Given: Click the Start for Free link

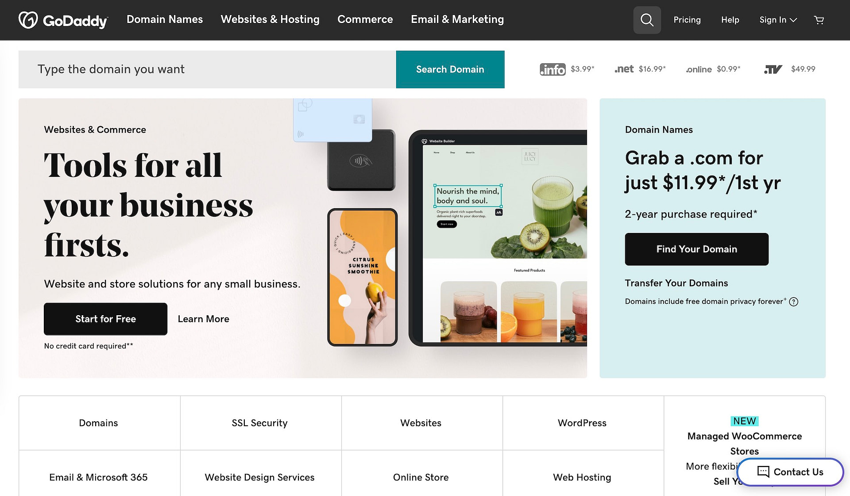Looking at the screenshot, I should point(105,319).
